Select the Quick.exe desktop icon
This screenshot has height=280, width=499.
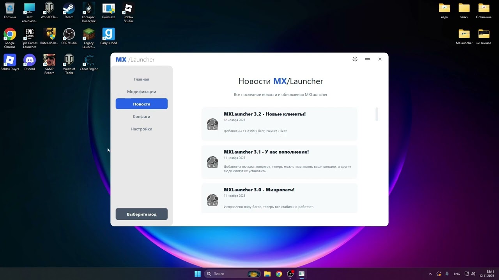(x=108, y=11)
